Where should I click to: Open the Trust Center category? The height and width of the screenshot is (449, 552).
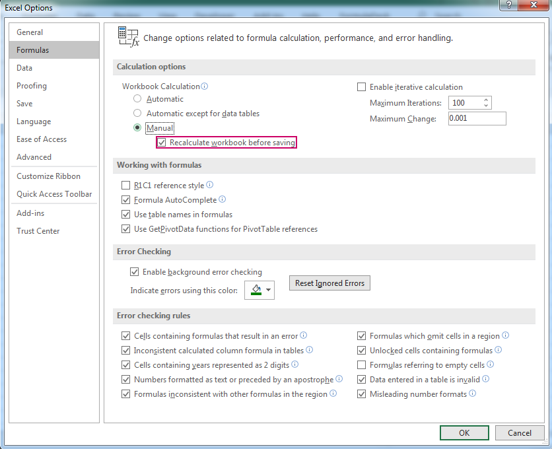[54, 231]
